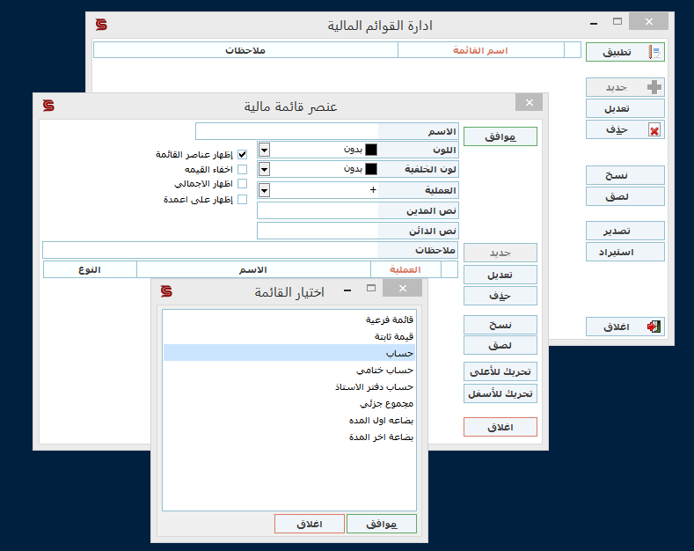Minimize the ادارة القوائم المالية window
694x551 pixels.
[x=594, y=23]
